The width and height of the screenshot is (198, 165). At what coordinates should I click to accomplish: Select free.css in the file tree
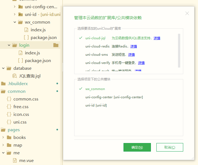pos(21,107)
